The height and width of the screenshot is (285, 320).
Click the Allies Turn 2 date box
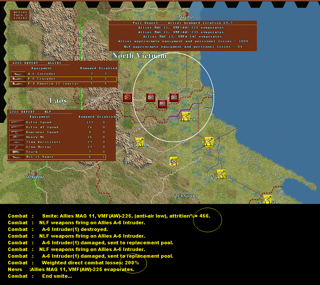pos(20,15)
